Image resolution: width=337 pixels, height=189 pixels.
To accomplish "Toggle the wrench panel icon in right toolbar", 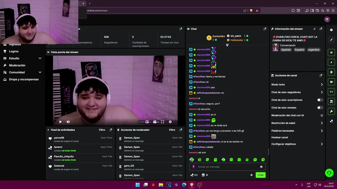I will coord(331,111).
